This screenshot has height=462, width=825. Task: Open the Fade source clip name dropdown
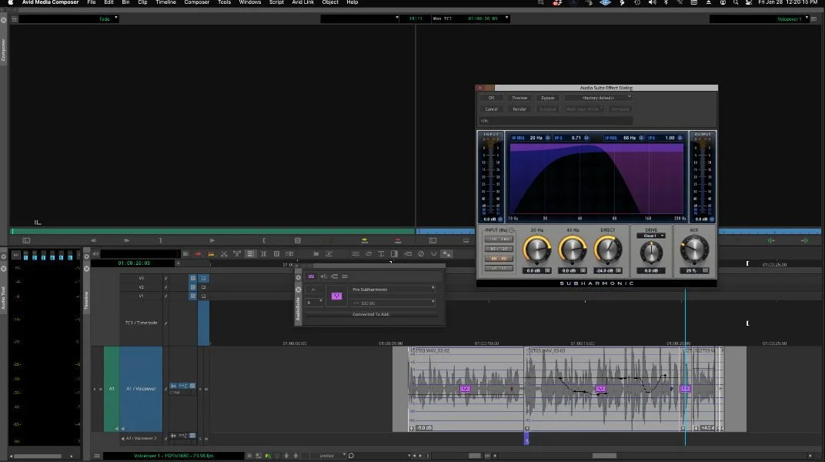point(68,19)
